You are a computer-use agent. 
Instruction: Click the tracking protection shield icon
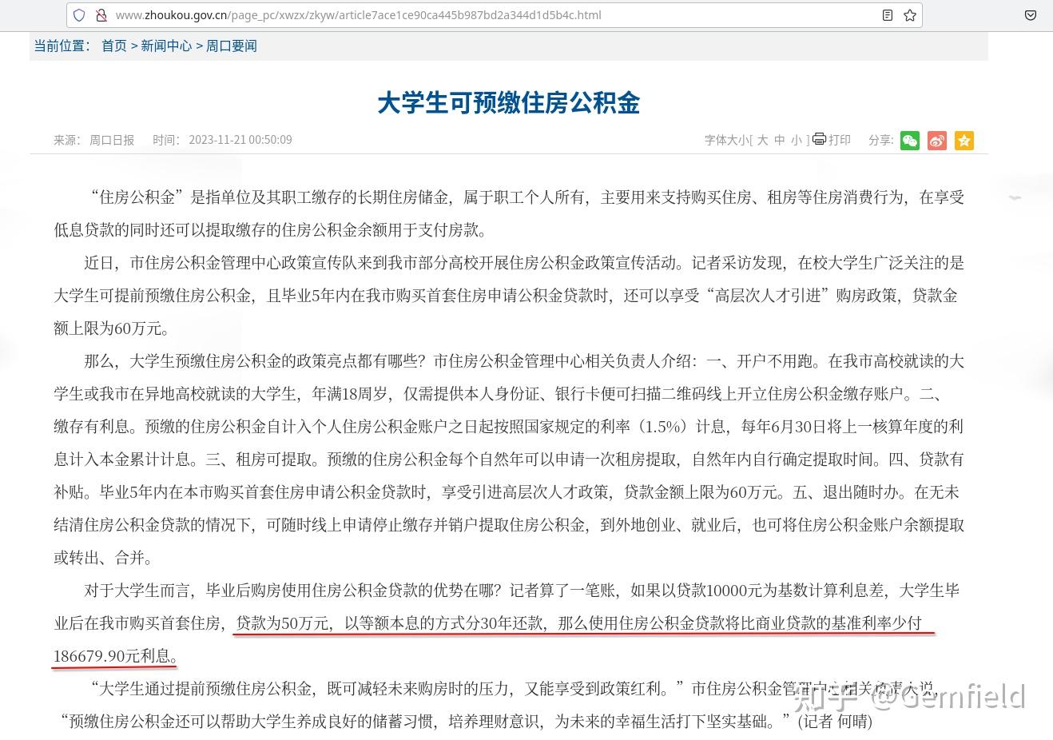[79, 15]
